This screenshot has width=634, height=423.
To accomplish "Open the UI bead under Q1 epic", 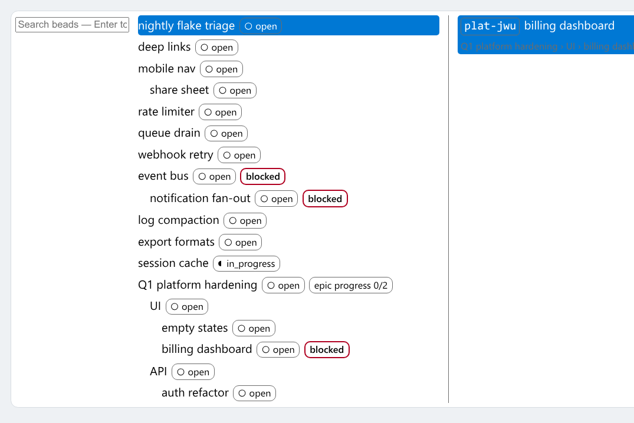I will [155, 306].
